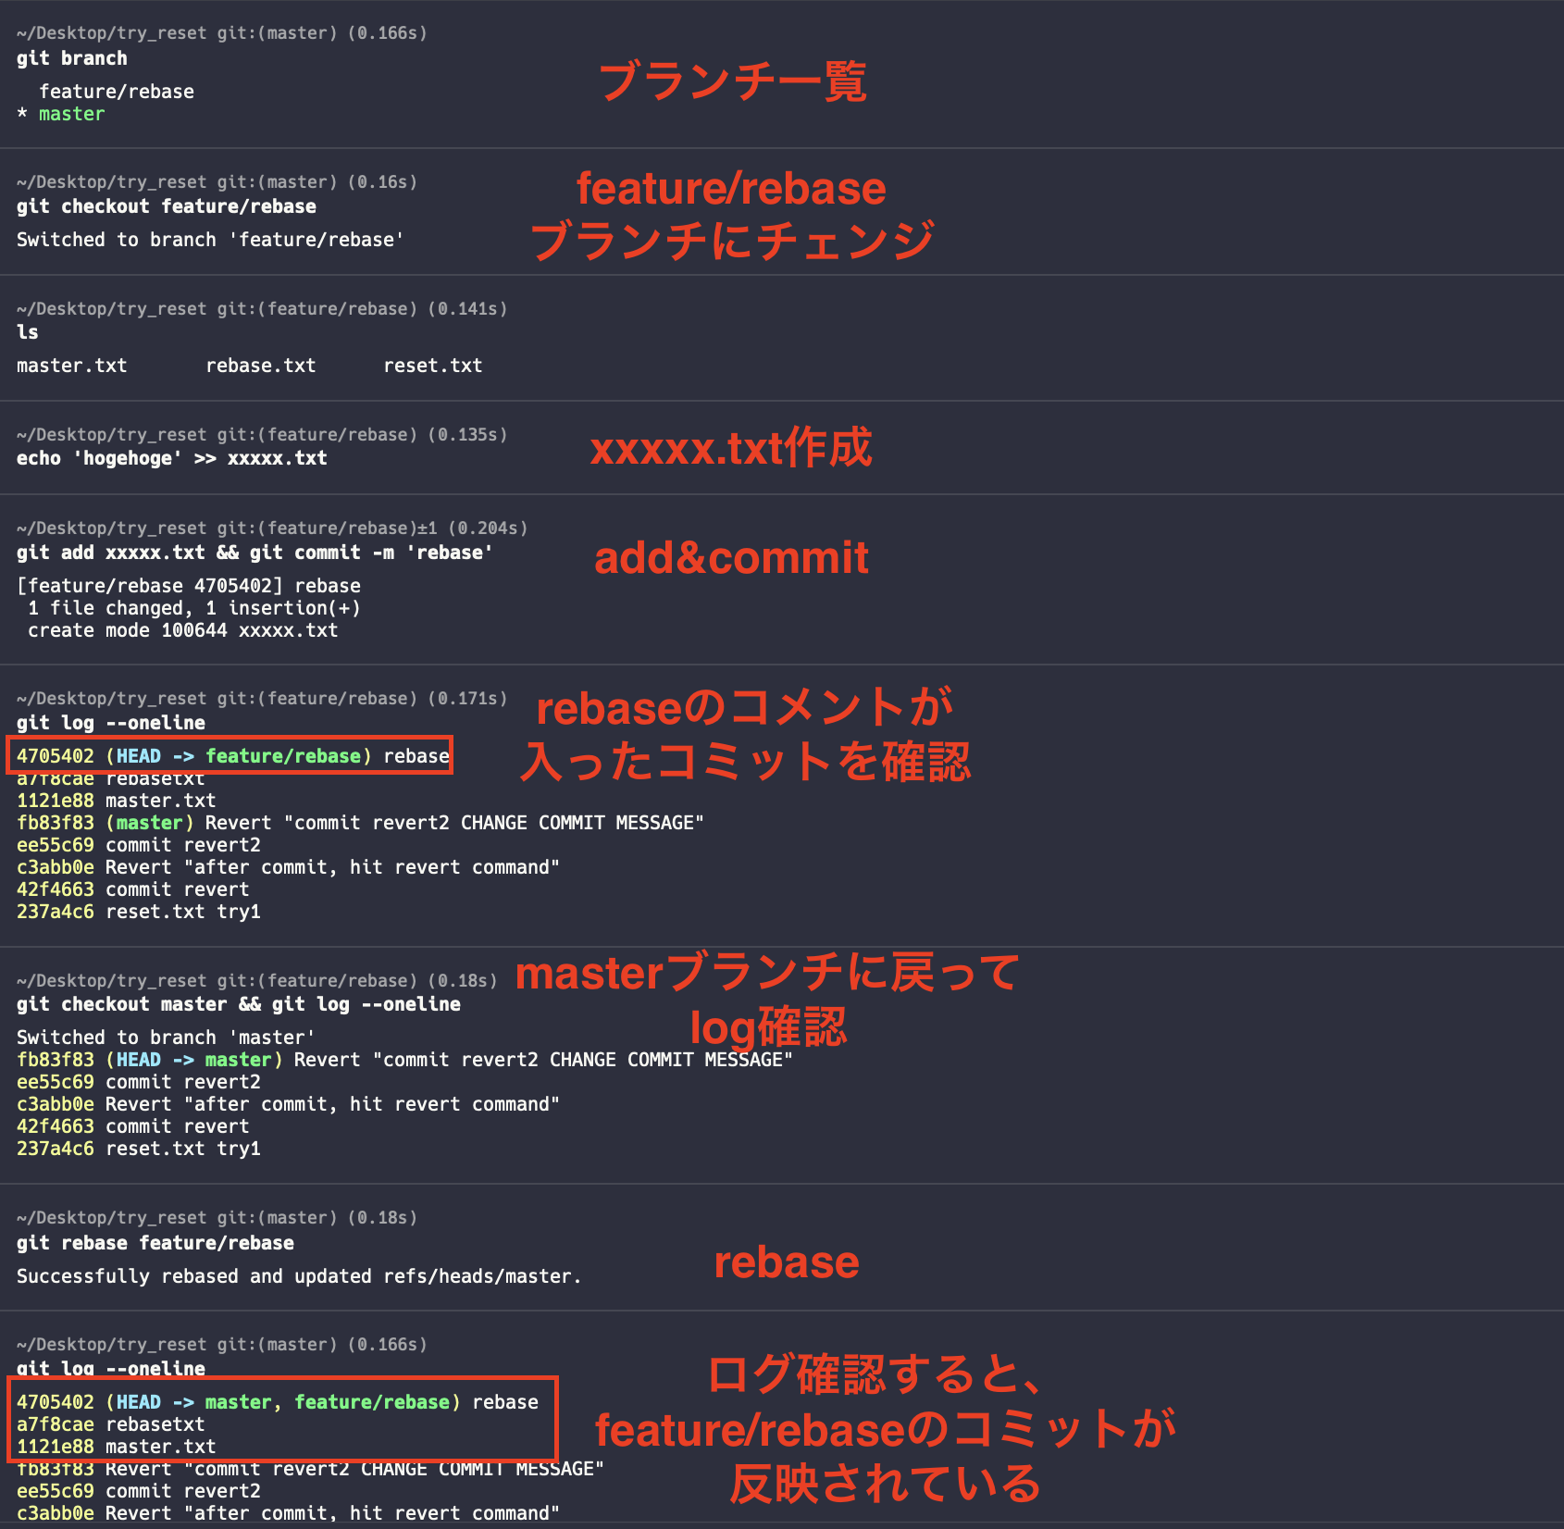The height and width of the screenshot is (1529, 1564).
Task: Click the feature/rebase branch name in git branch output
Action: (x=117, y=91)
